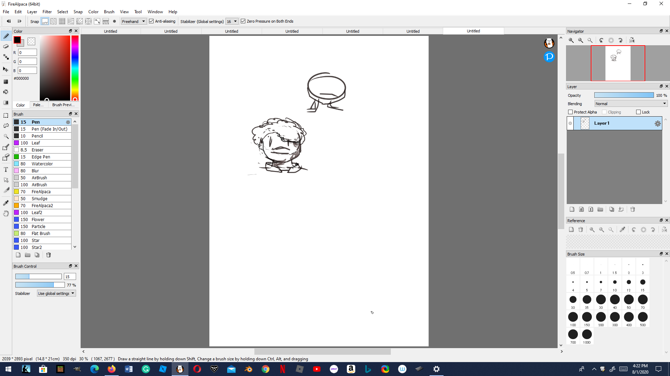Choose brush size 20 preset
Viewport: 670px width, 376px height.
pyautogui.click(x=573, y=300)
